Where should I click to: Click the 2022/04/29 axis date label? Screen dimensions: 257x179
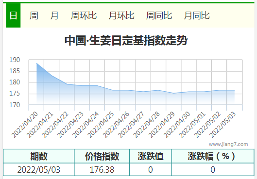162,125
